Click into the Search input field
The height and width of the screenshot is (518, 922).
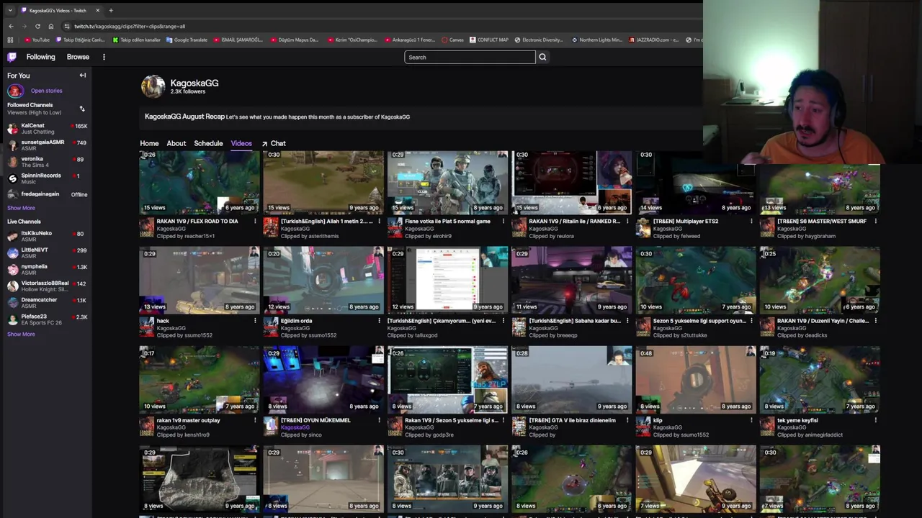pyautogui.click(x=470, y=57)
